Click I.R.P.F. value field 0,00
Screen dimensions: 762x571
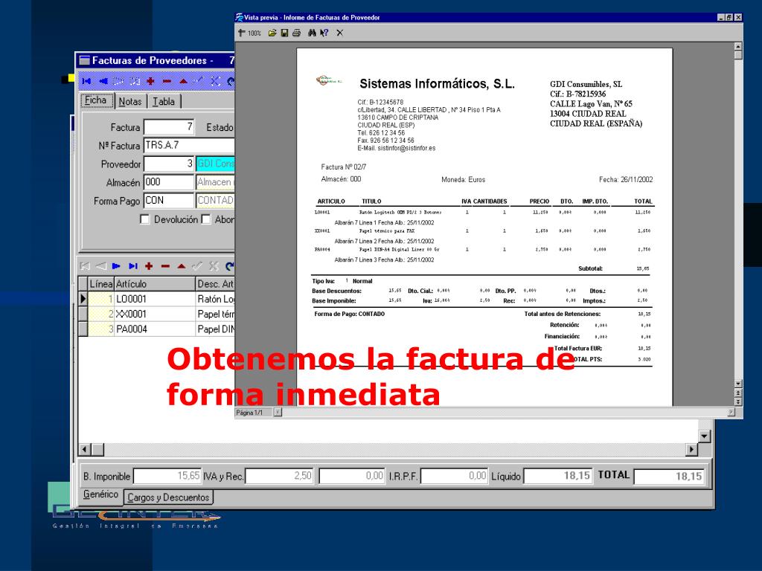pos(454,476)
